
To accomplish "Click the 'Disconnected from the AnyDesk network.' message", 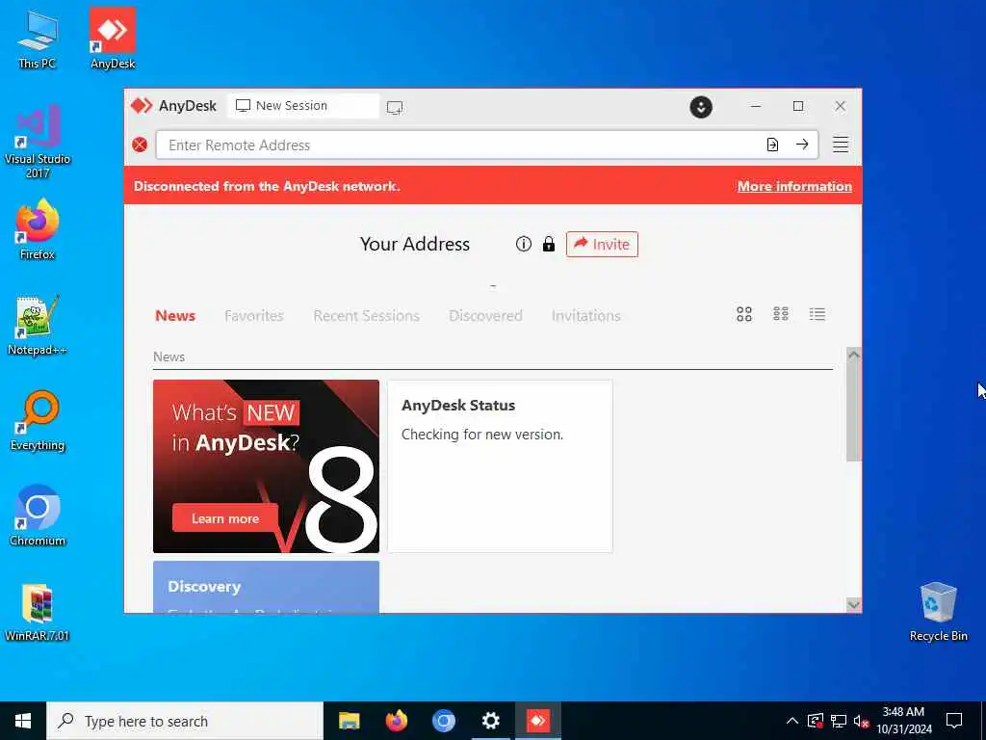I will [x=267, y=186].
